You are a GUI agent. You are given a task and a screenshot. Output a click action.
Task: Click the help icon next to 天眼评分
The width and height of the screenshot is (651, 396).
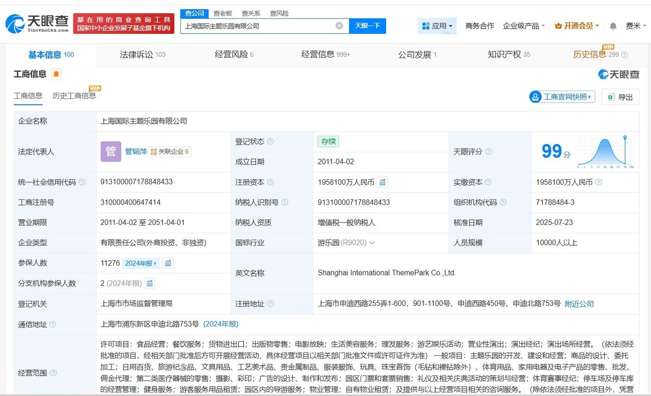tap(489, 151)
